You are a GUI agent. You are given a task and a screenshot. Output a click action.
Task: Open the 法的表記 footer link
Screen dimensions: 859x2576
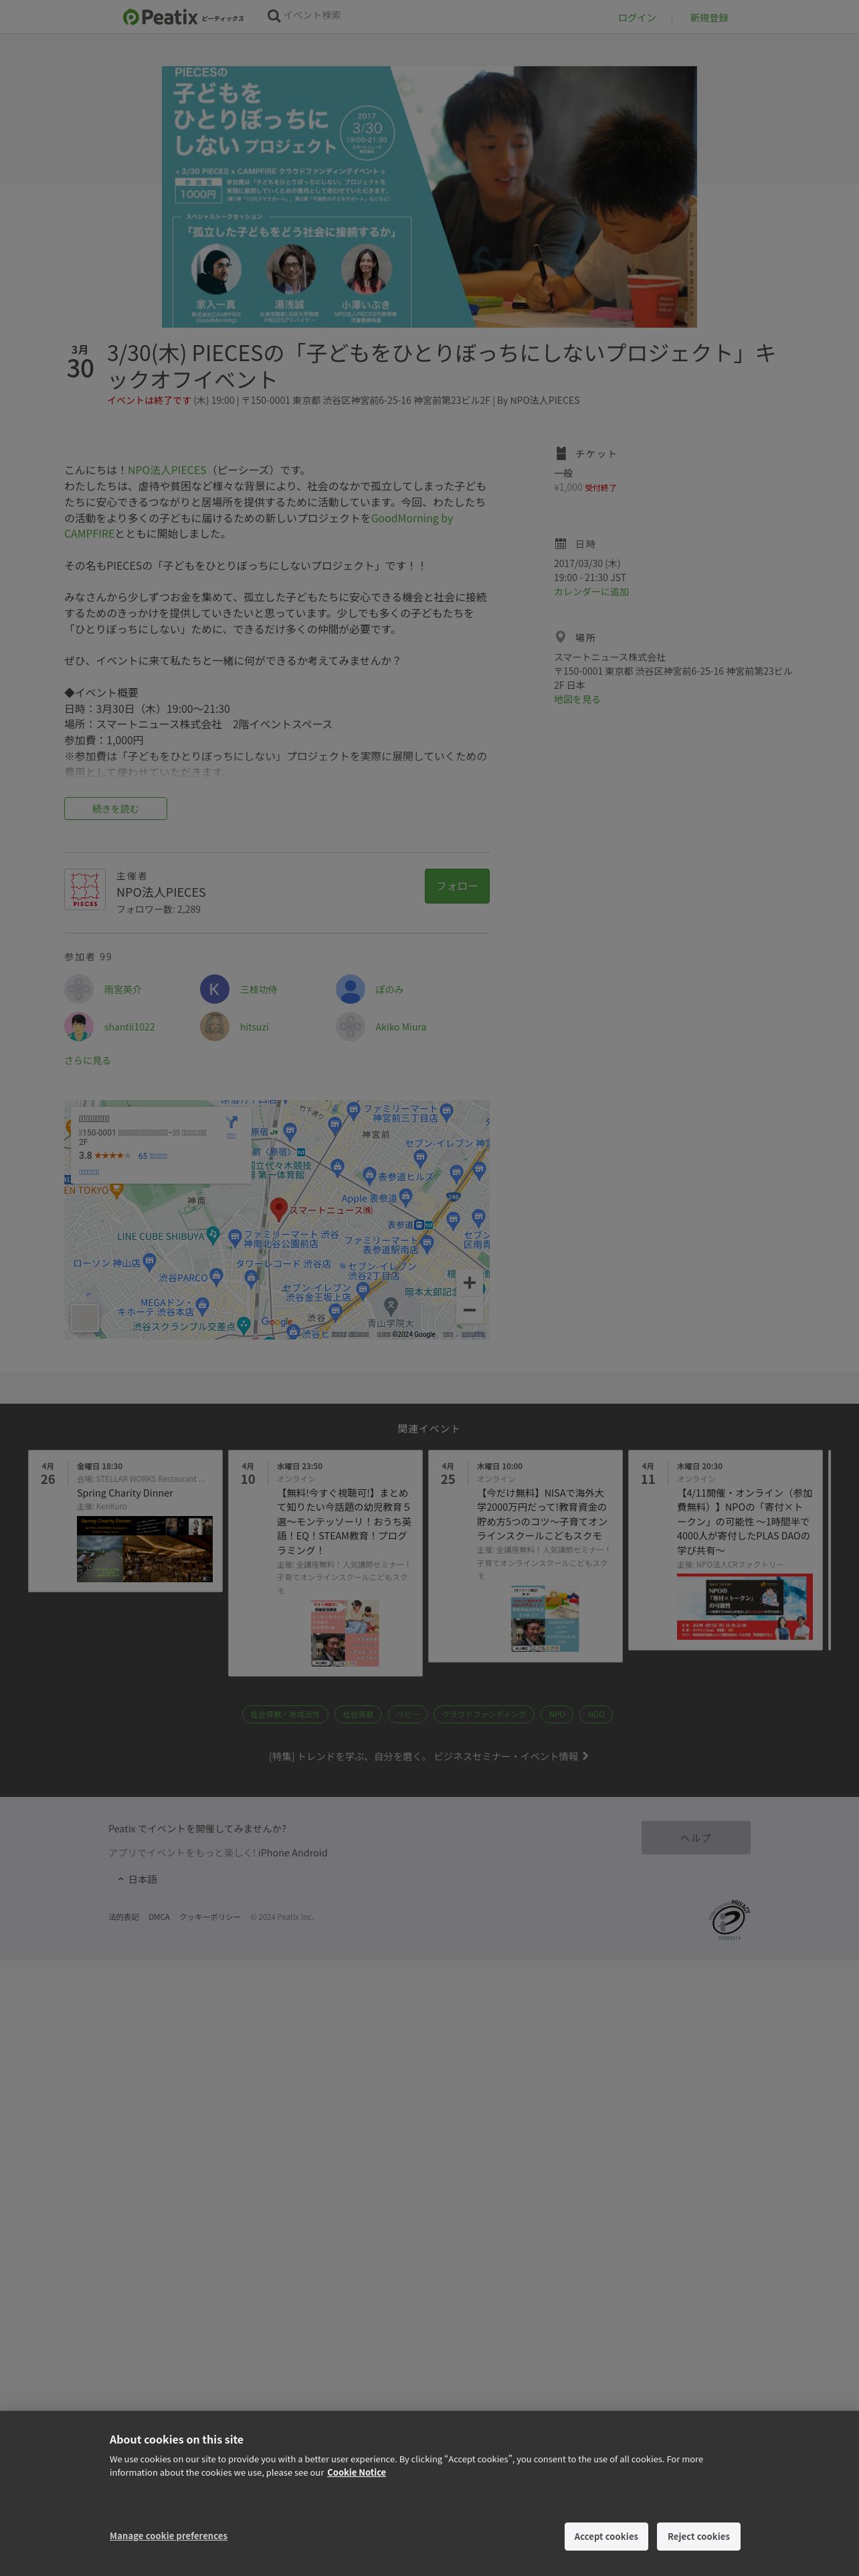tap(124, 1917)
